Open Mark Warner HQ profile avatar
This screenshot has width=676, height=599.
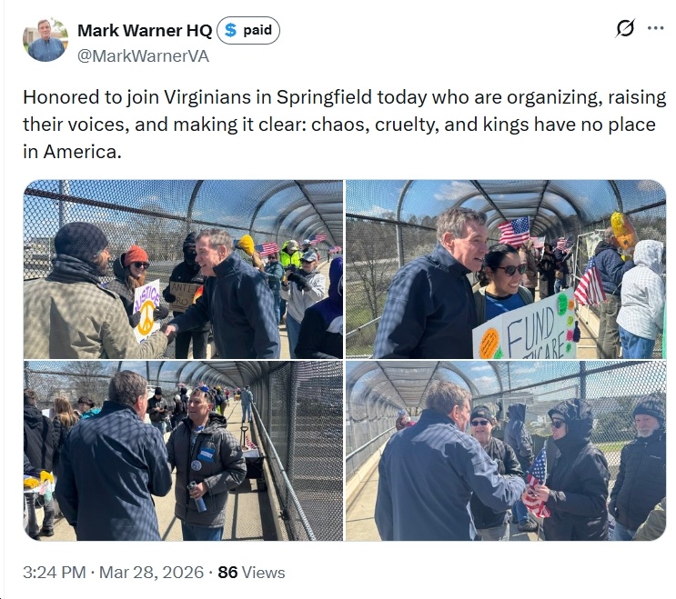[x=45, y=40]
